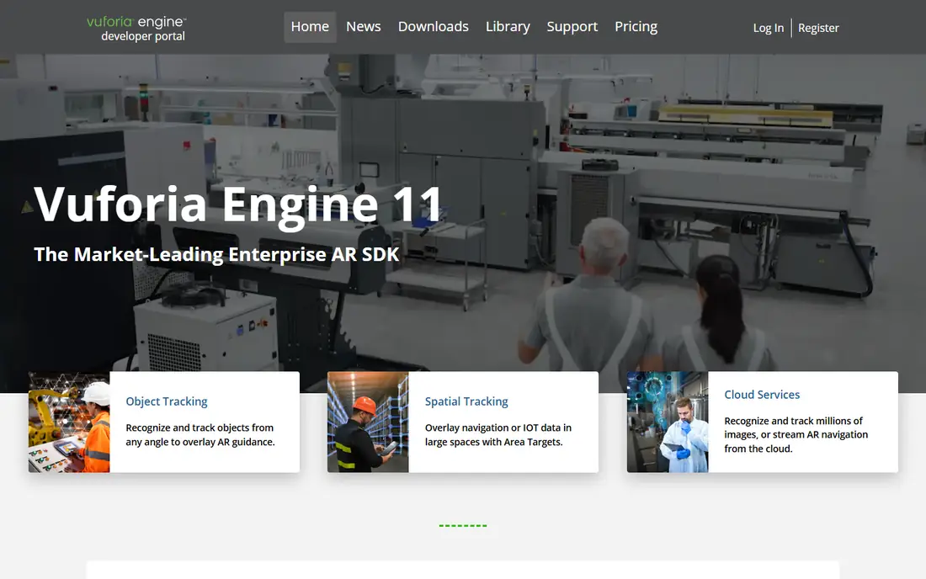The height and width of the screenshot is (579, 926).
Task: Click 'The Market-Leading Enterprise AR SDK' subtitle
Action: pyautogui.click(x=216, y=254)
